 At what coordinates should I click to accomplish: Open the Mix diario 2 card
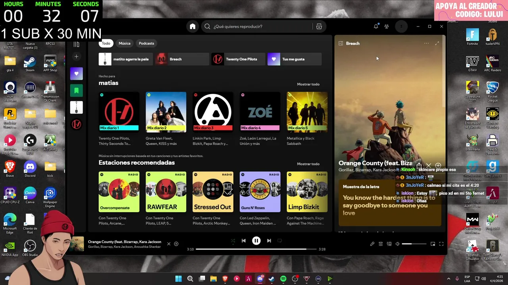click(x=166, y=120)
